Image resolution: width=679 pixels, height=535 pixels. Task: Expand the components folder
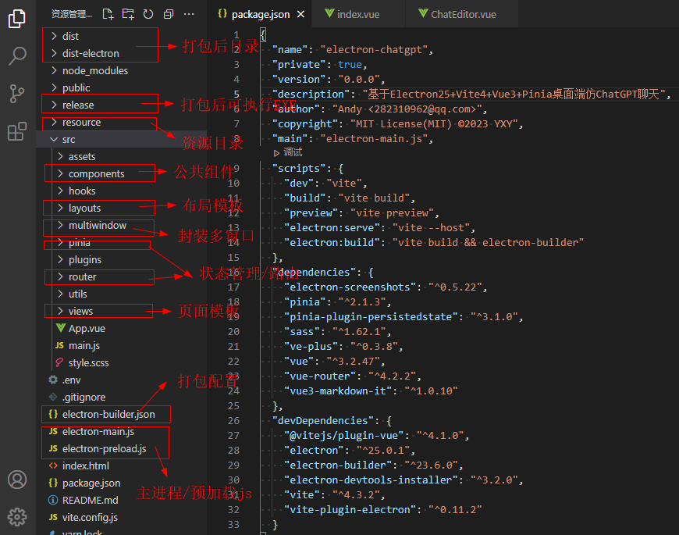[96, 173]
